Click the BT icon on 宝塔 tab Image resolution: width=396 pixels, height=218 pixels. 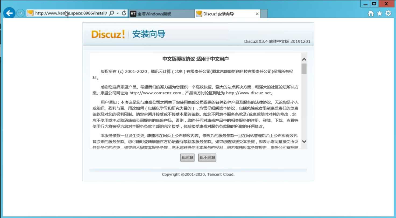133,14
